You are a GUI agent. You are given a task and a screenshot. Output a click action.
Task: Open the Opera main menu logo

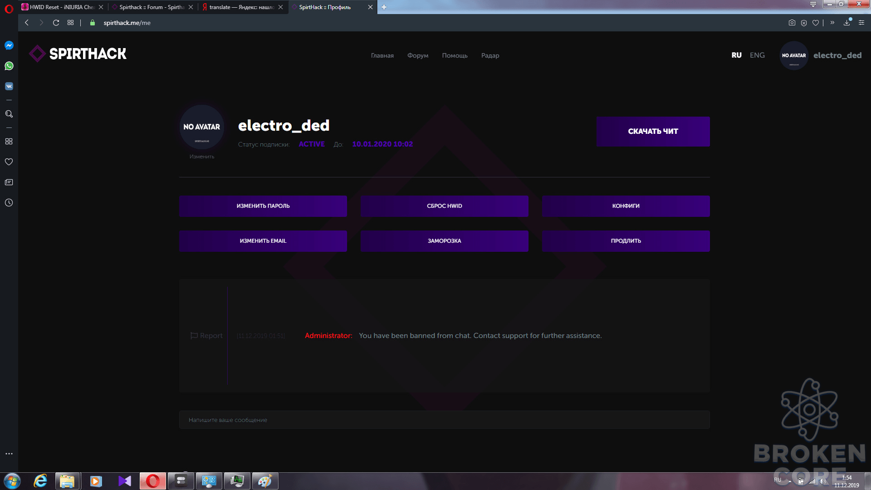click(x=9, y=9)
